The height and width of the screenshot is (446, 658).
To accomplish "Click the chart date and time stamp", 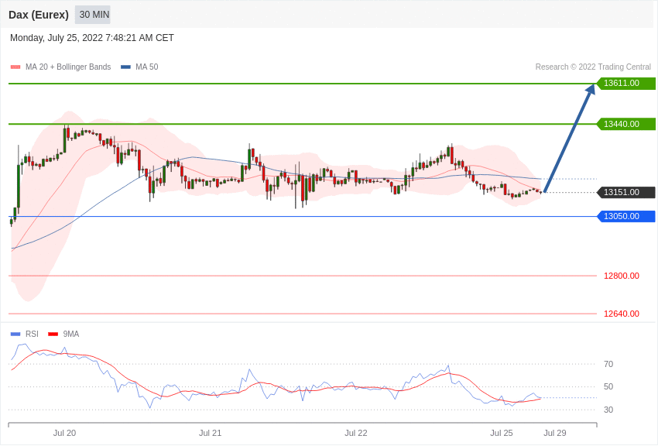I will [92, 38].
